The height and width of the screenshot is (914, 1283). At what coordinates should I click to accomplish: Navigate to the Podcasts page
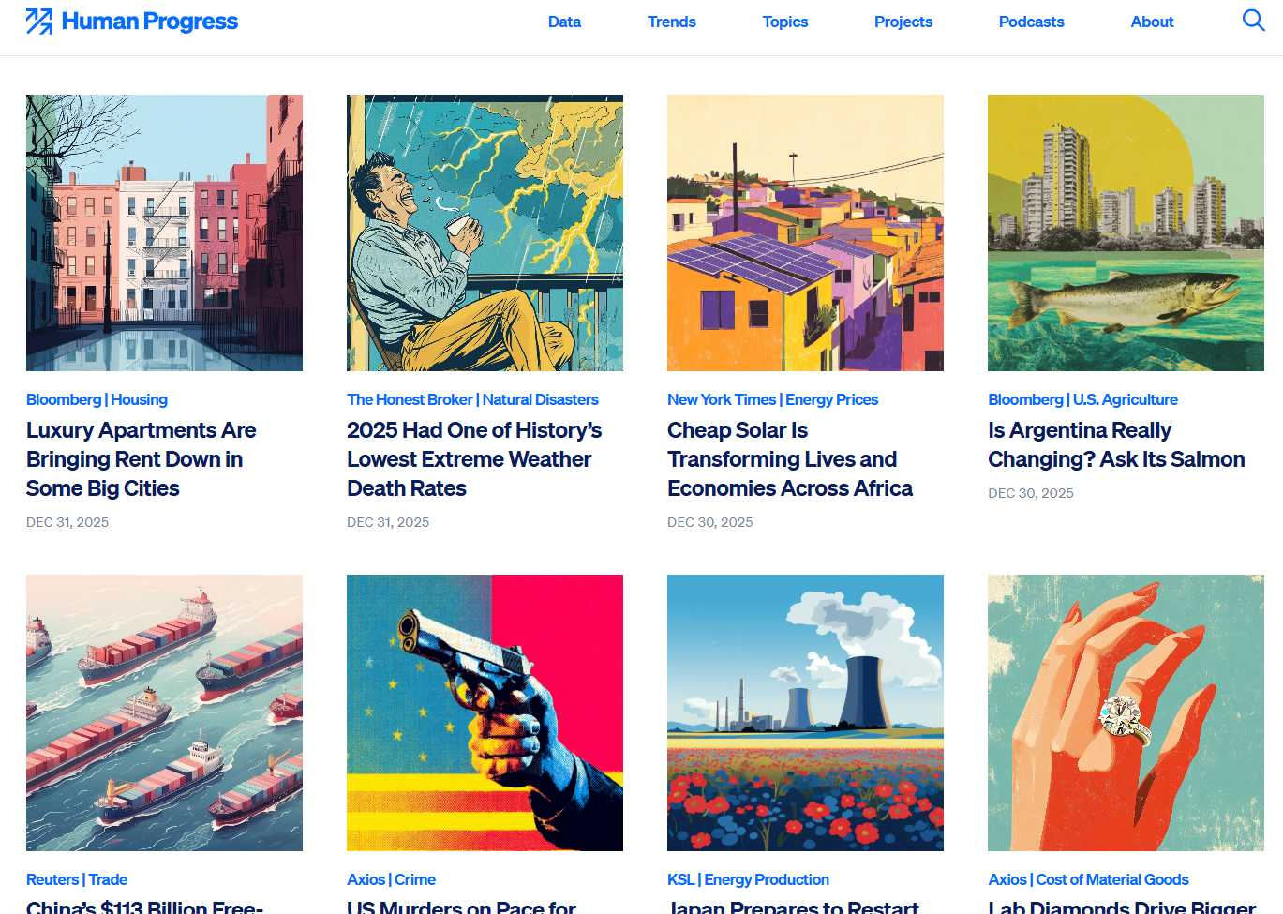(x=1031, y=22)
